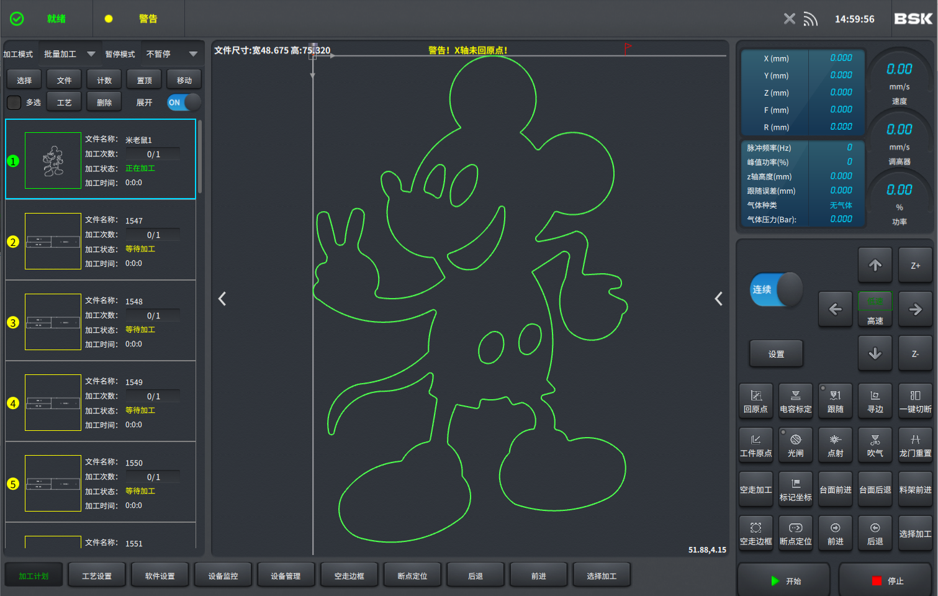Fire the 点射 laser burst
This screenshot has width=938, height=596.
pos(835,444)
